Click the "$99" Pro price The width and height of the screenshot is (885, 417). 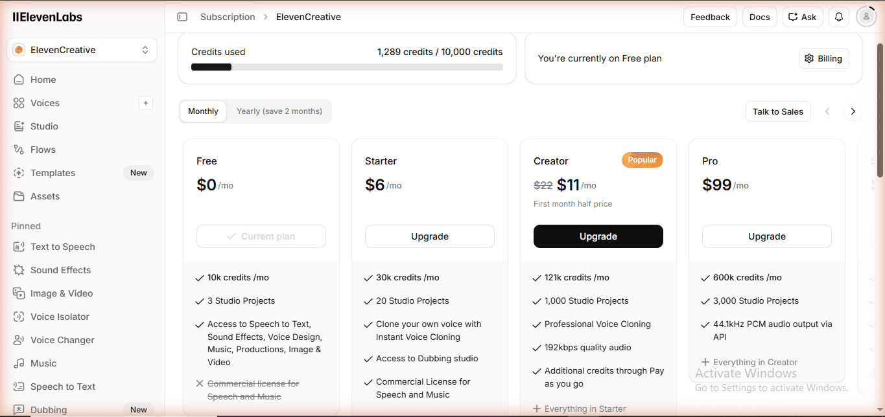[x=717, y=185]
